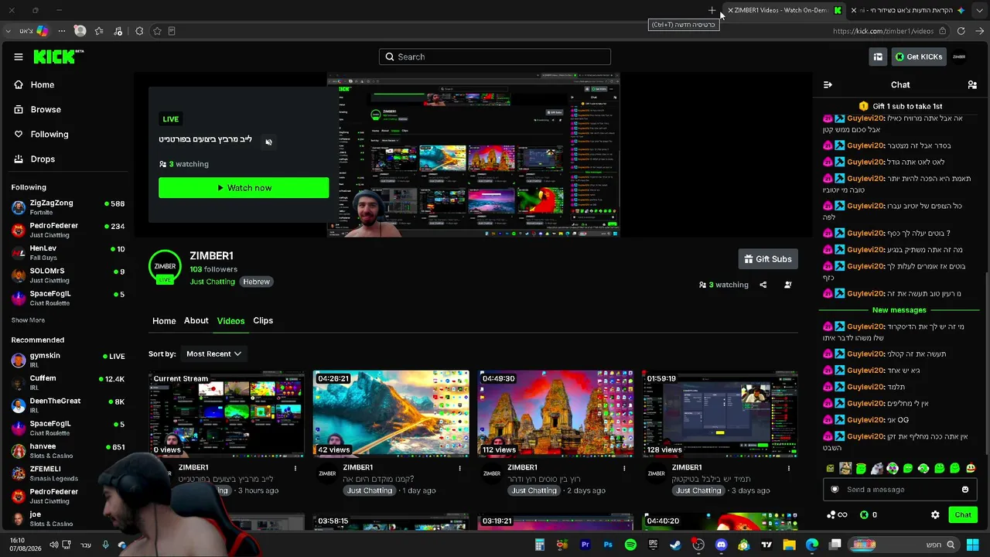Open options menu for the 112-views video

click(x=624, y=468)
